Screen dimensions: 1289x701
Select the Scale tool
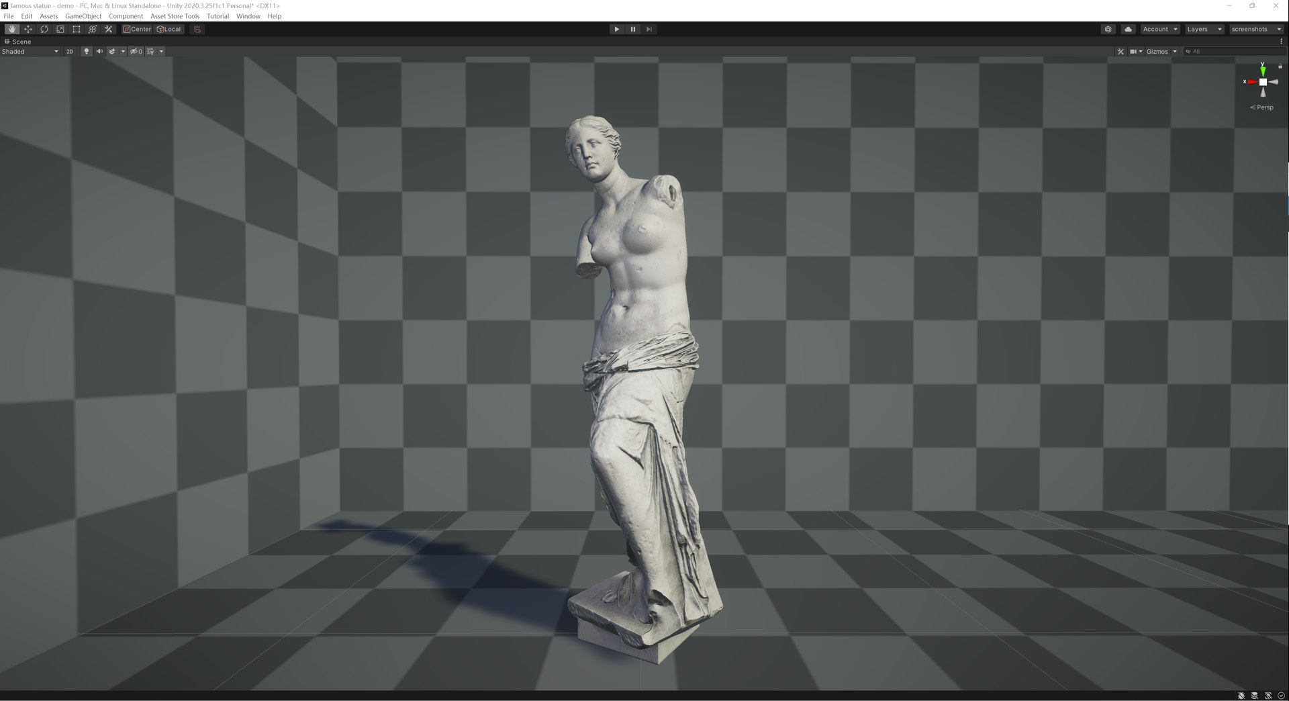pyautogui.click(x=60, y=29)
